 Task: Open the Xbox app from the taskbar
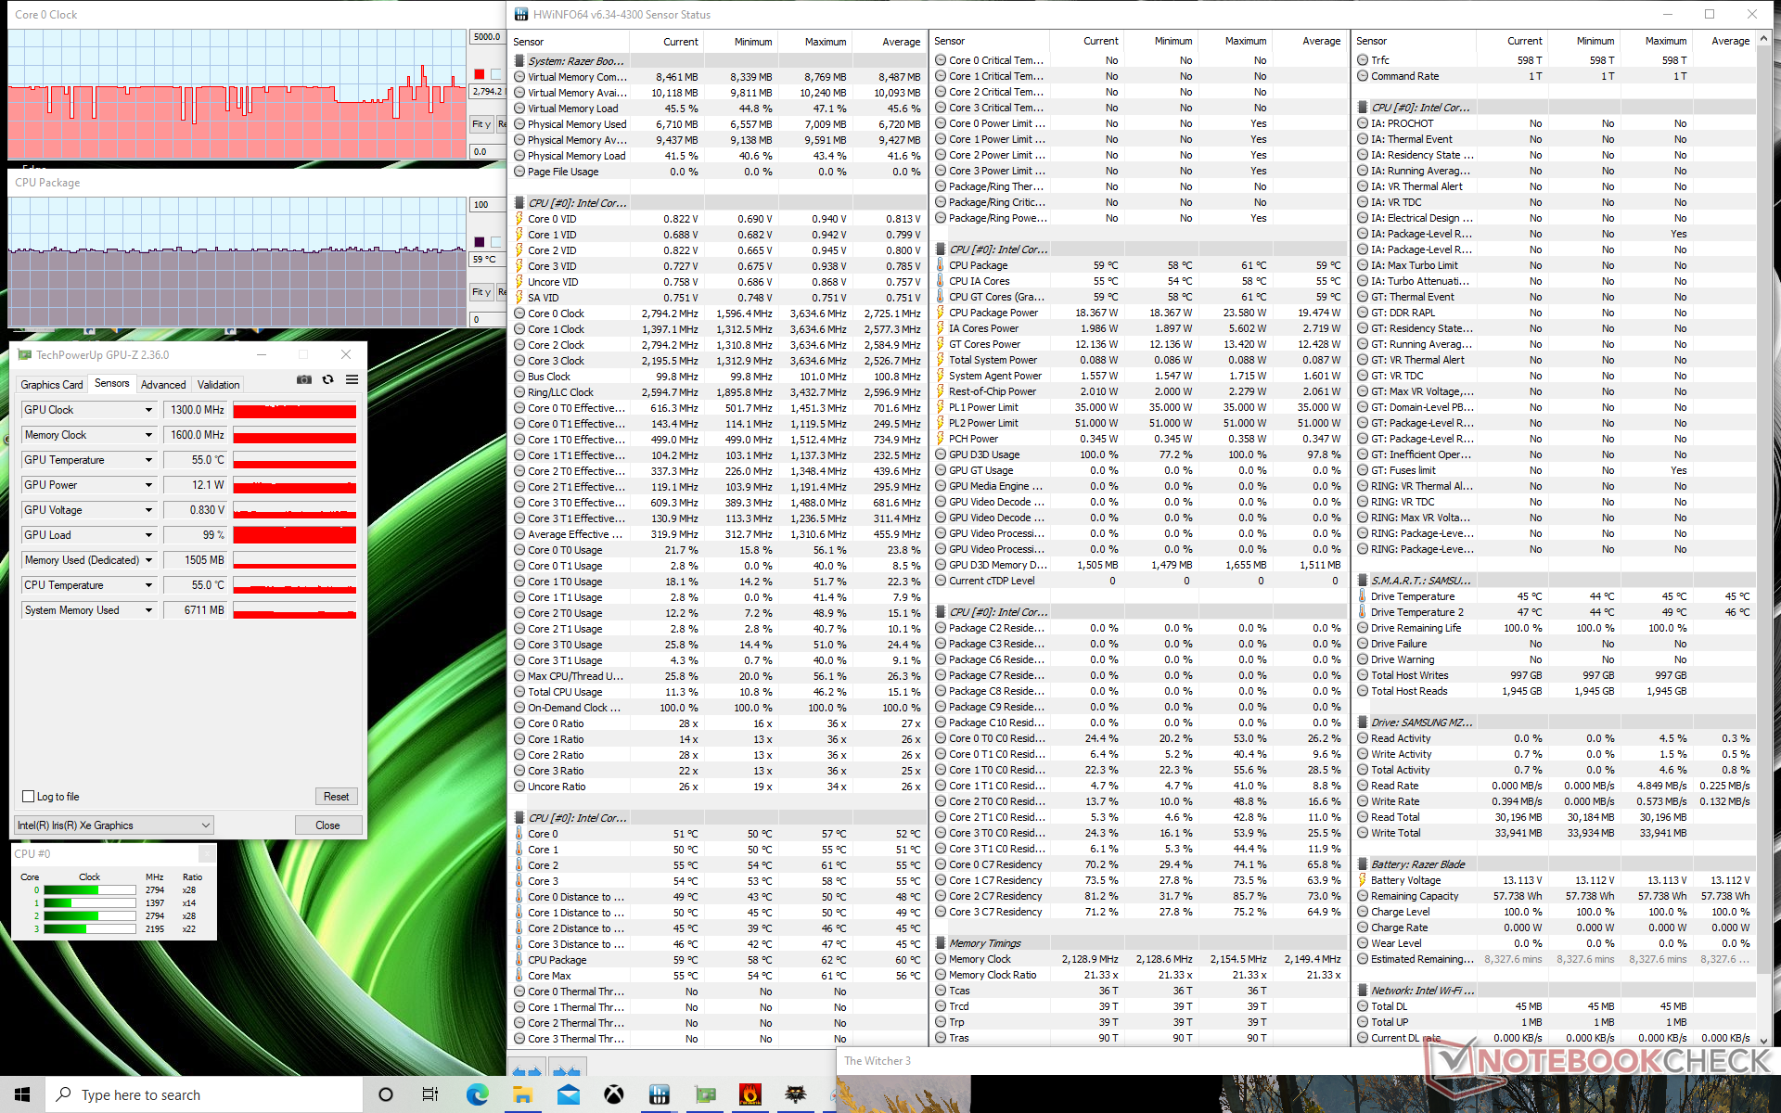613,1095
